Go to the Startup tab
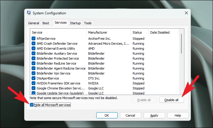 [75, 23]
